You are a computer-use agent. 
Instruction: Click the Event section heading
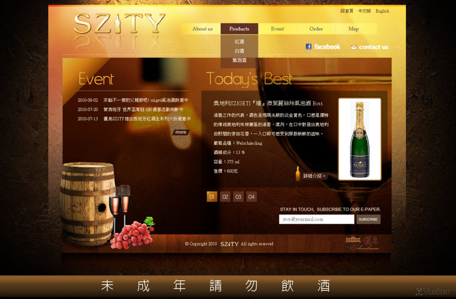coord(96,79)
